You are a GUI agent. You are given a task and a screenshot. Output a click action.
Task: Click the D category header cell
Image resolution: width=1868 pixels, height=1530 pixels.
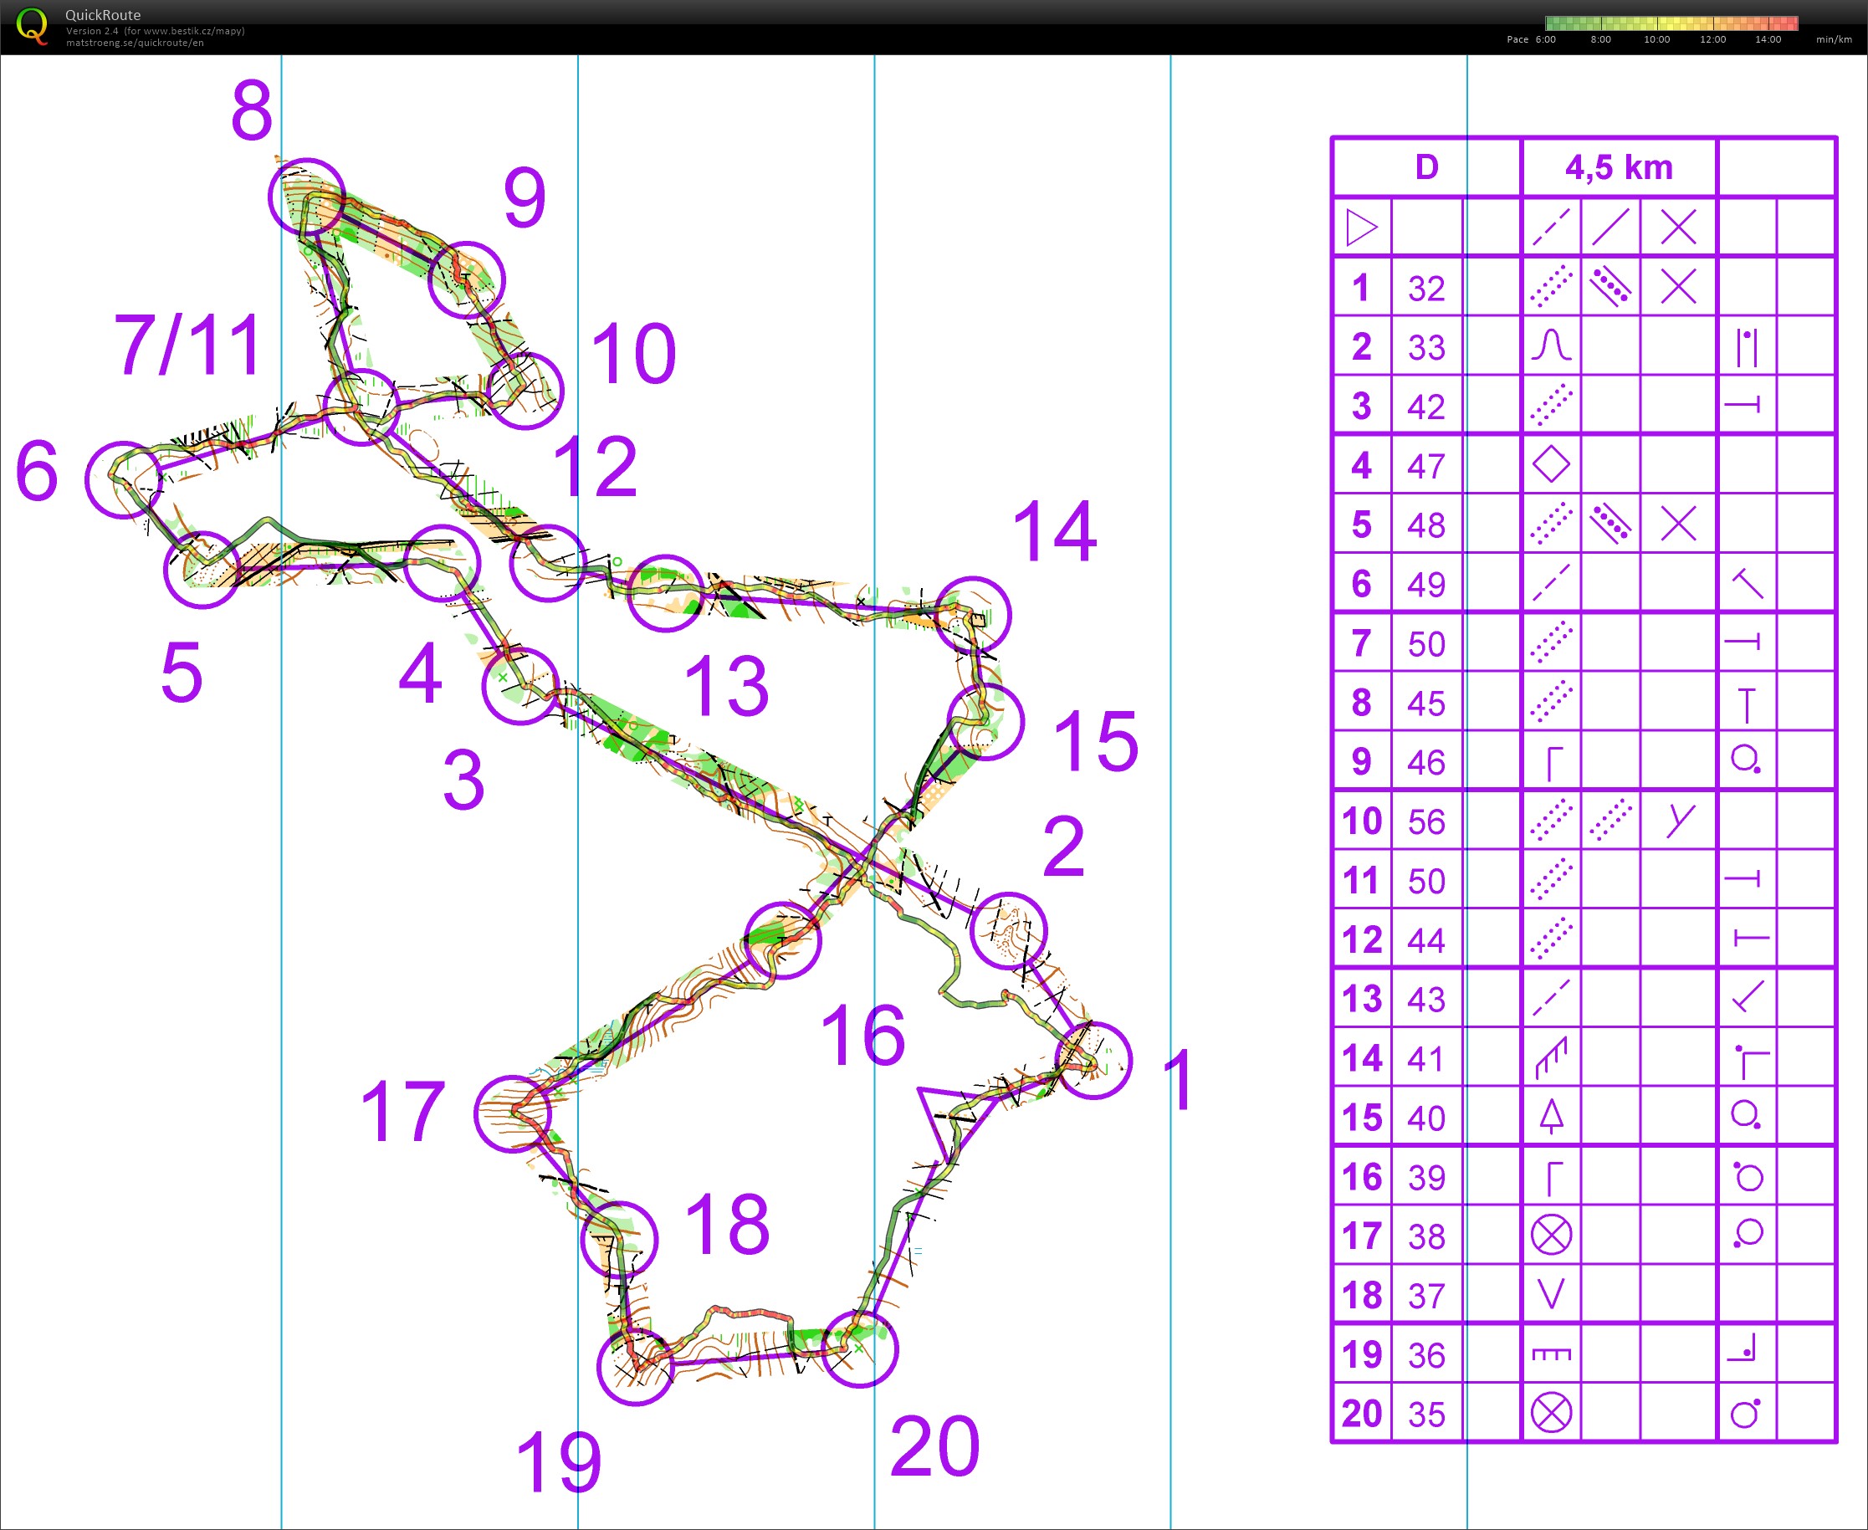(x=1425, y=167)
